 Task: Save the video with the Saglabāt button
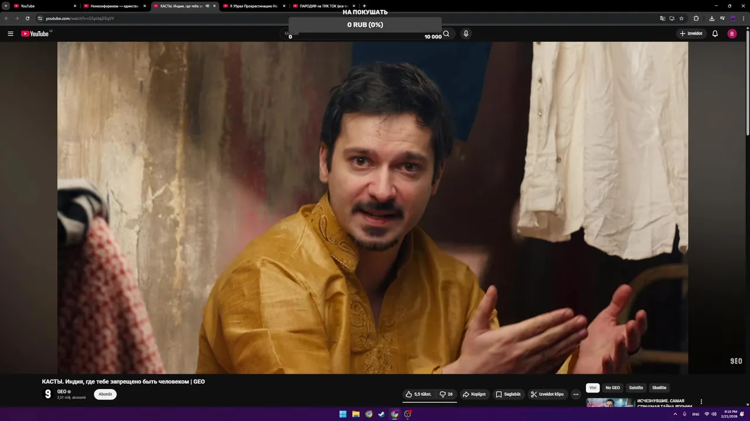508,394
